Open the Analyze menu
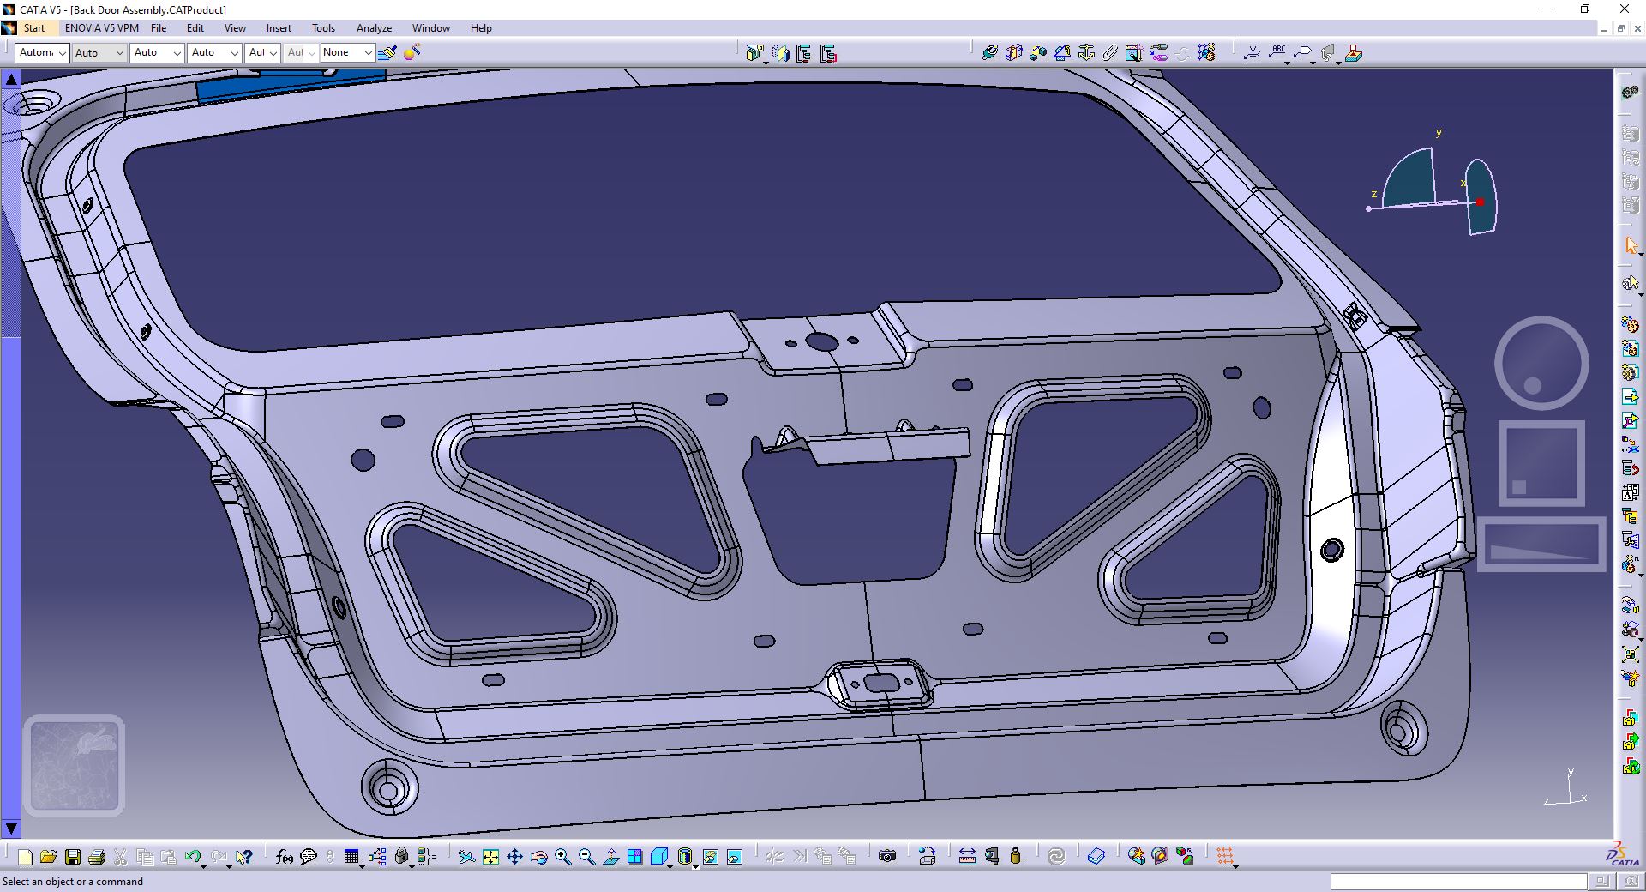1646x892 pixels. [x=374, y=28]
